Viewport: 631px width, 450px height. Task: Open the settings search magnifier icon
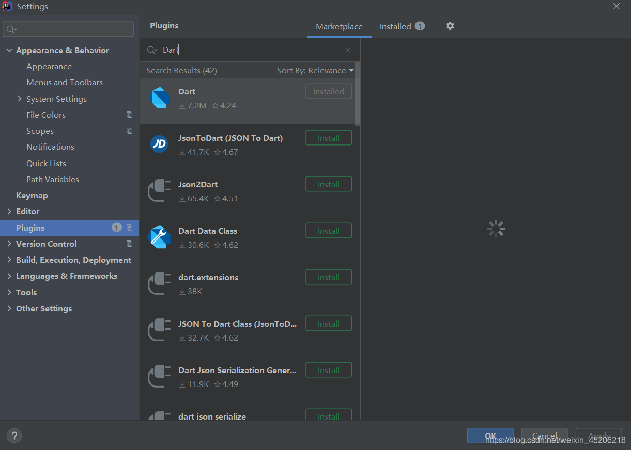[12, 29]
